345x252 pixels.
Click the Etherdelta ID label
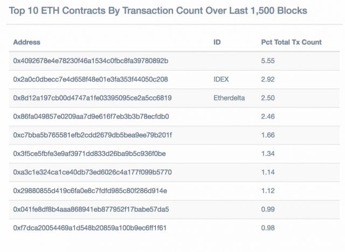(x=229, y=98)
